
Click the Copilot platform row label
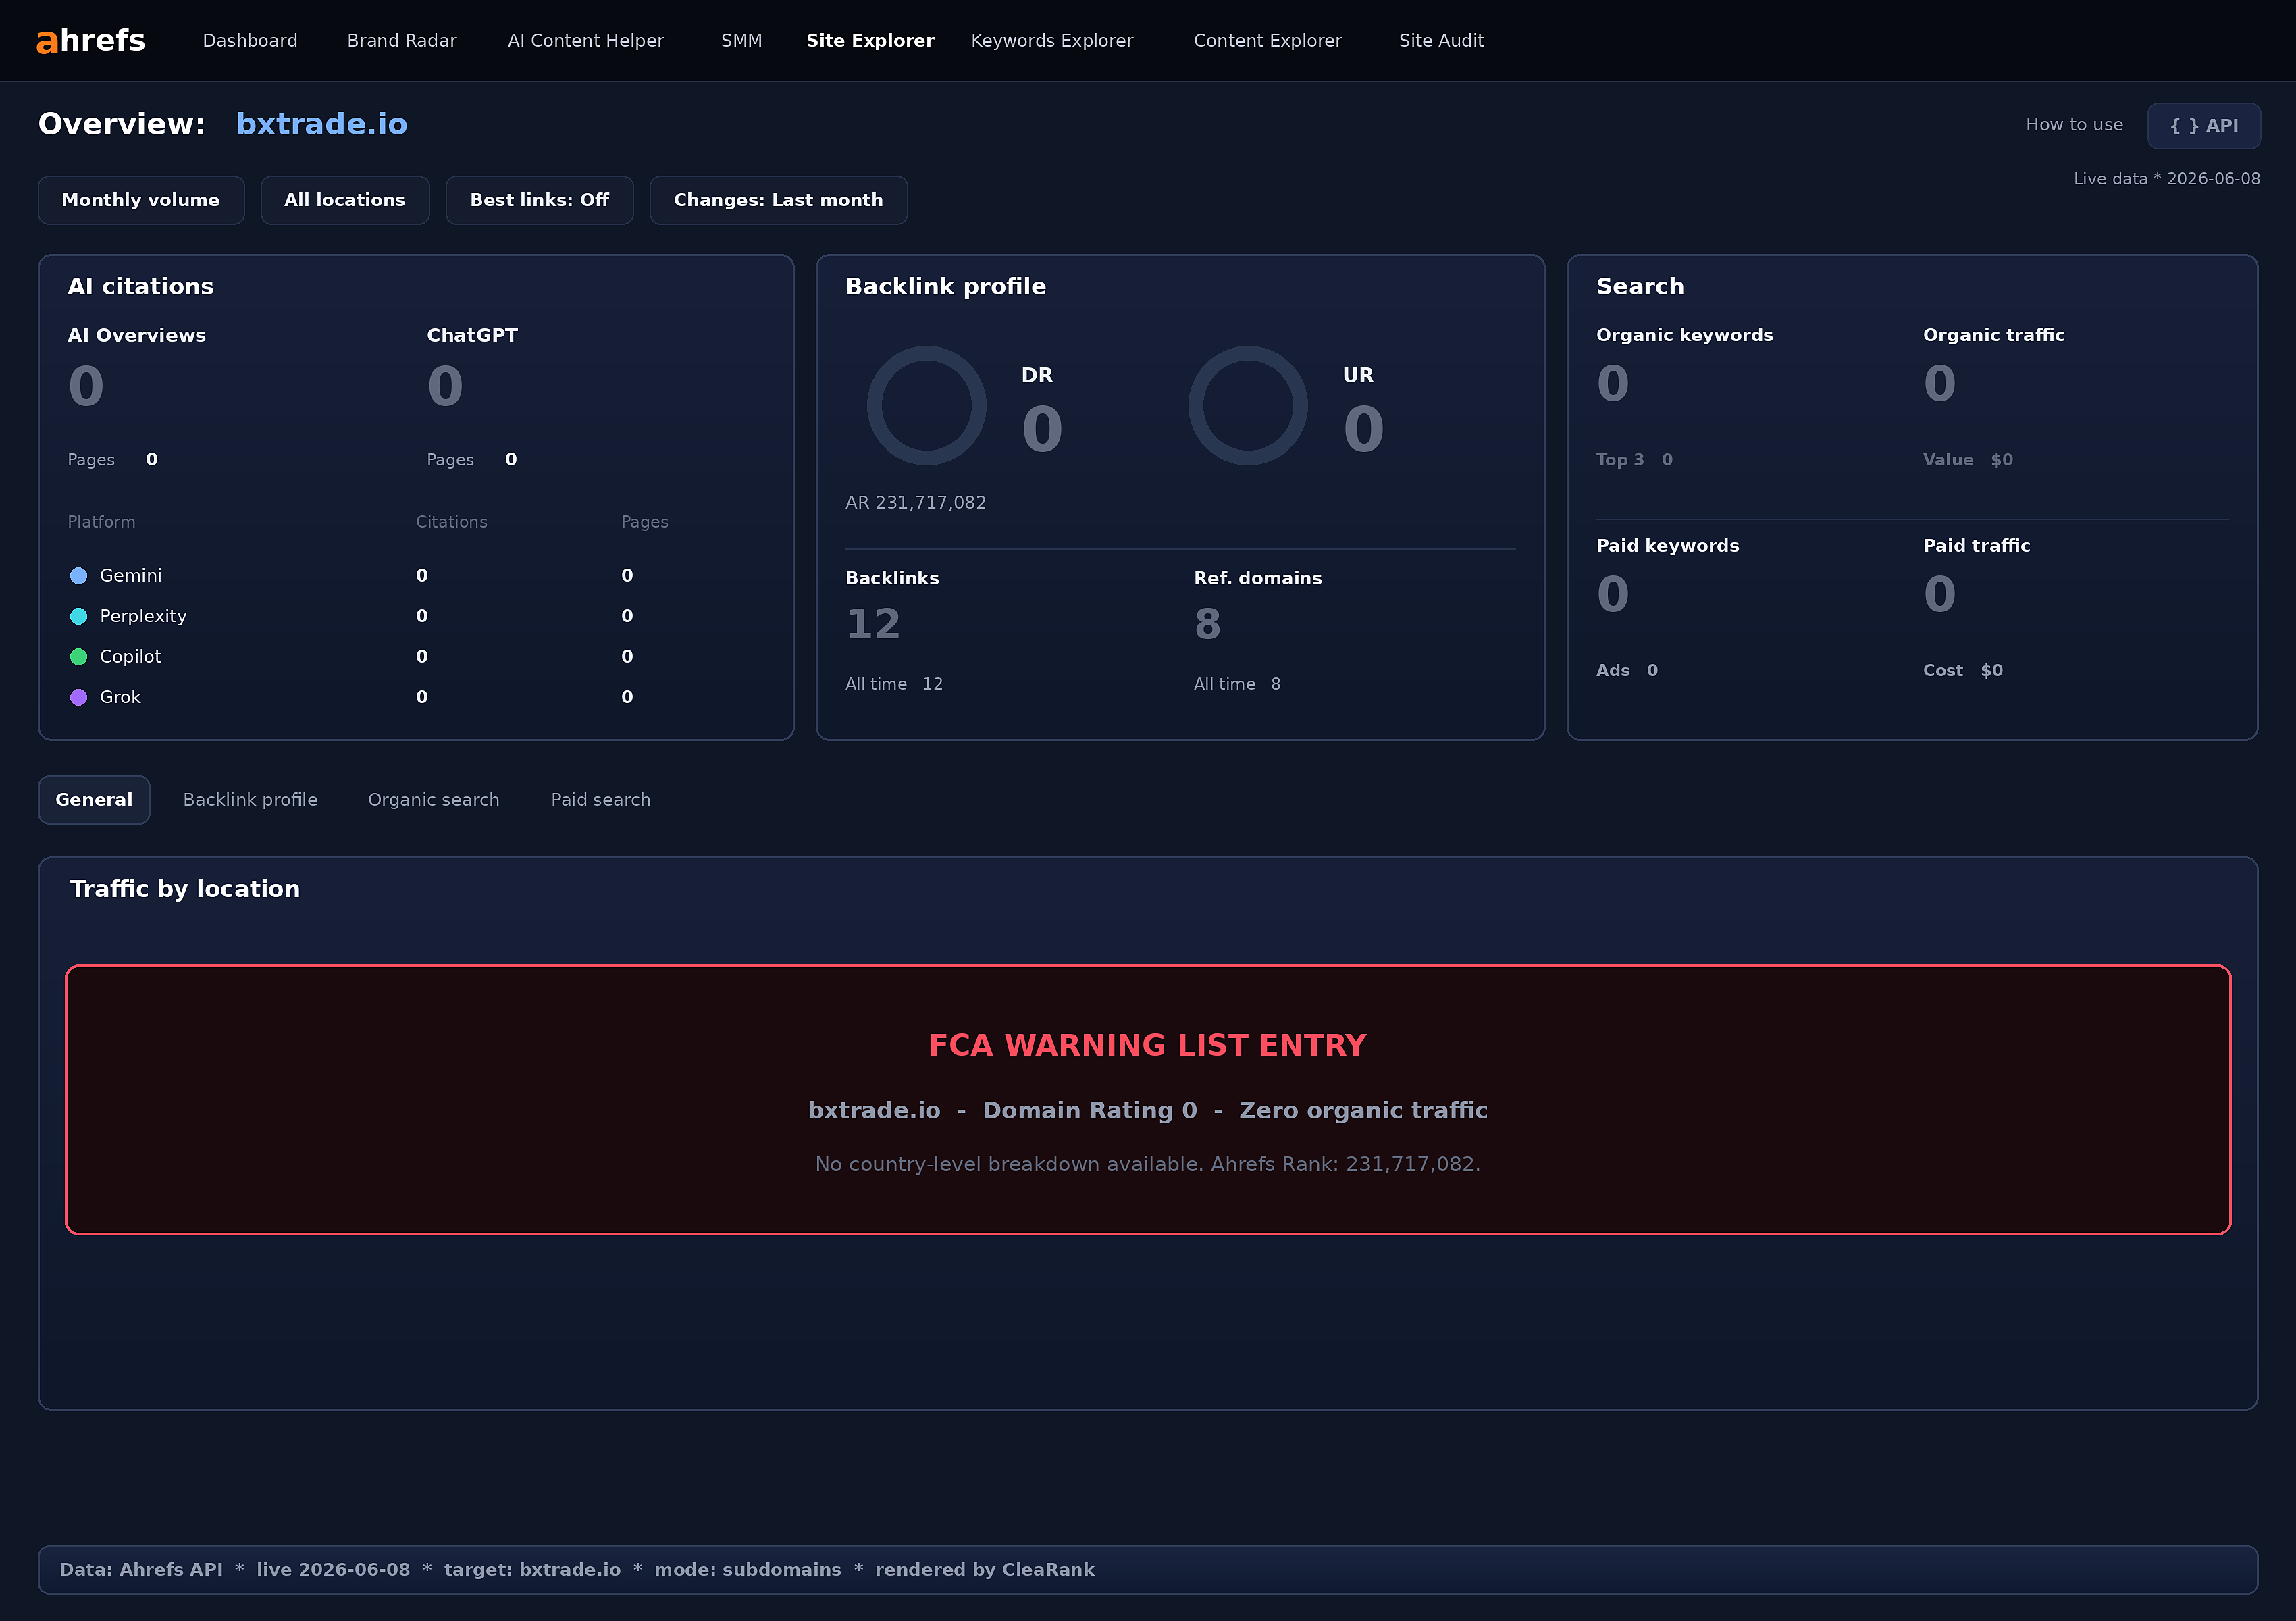click(130, 657)
